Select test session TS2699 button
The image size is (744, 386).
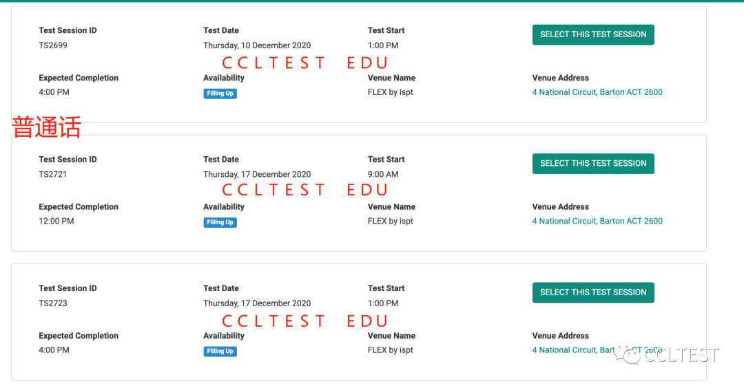593,34
